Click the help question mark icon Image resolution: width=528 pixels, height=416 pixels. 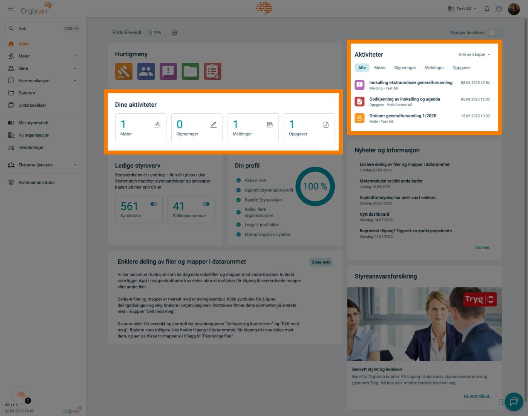click(x=499, y=8)
